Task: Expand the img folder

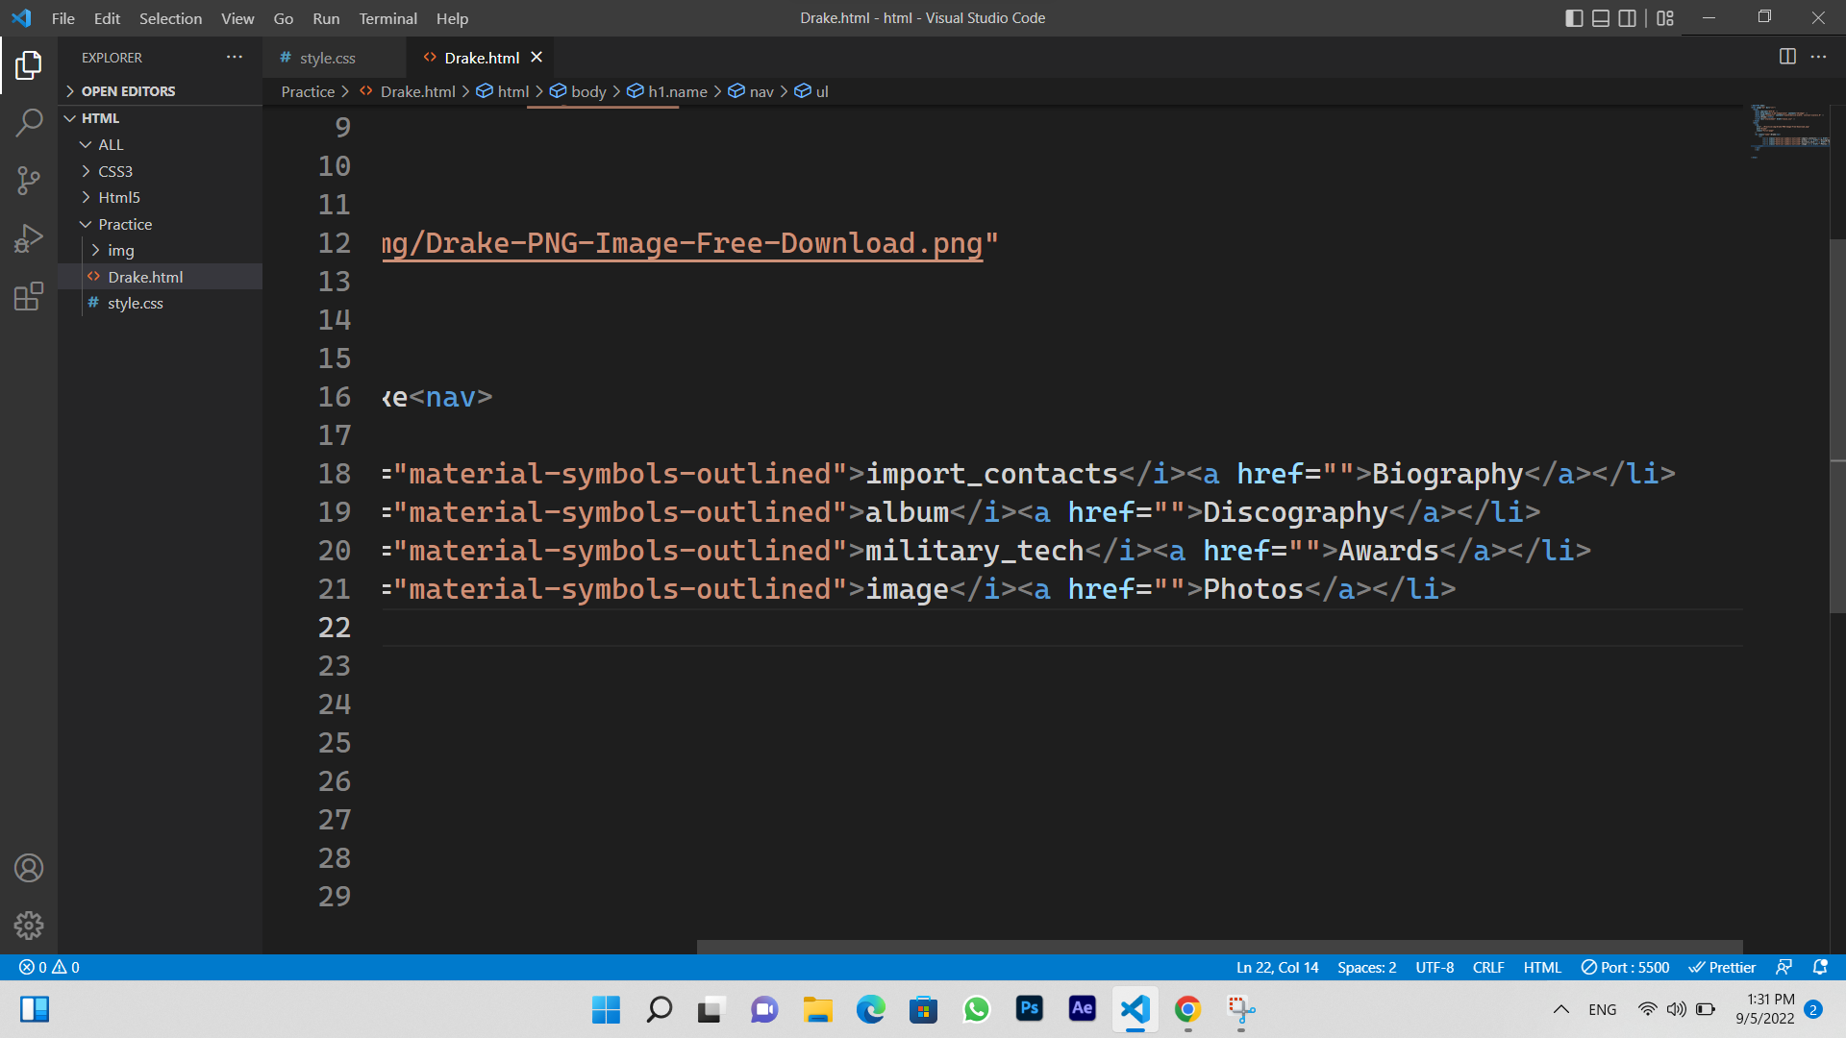Action: (160, 250)
